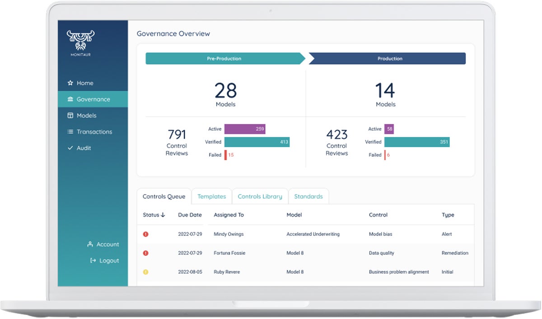
Task: Click the 2022-08-05 due date
Action: coord(190,272)
